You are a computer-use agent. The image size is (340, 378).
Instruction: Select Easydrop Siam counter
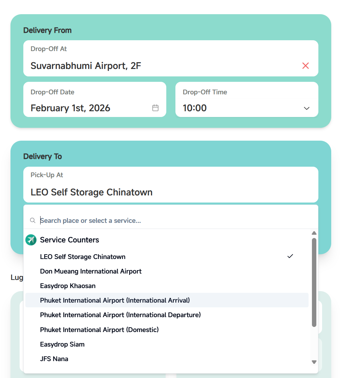tap(62, 344)
